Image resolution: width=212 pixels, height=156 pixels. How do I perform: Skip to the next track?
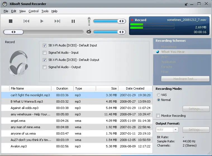[x=57, y=21]
